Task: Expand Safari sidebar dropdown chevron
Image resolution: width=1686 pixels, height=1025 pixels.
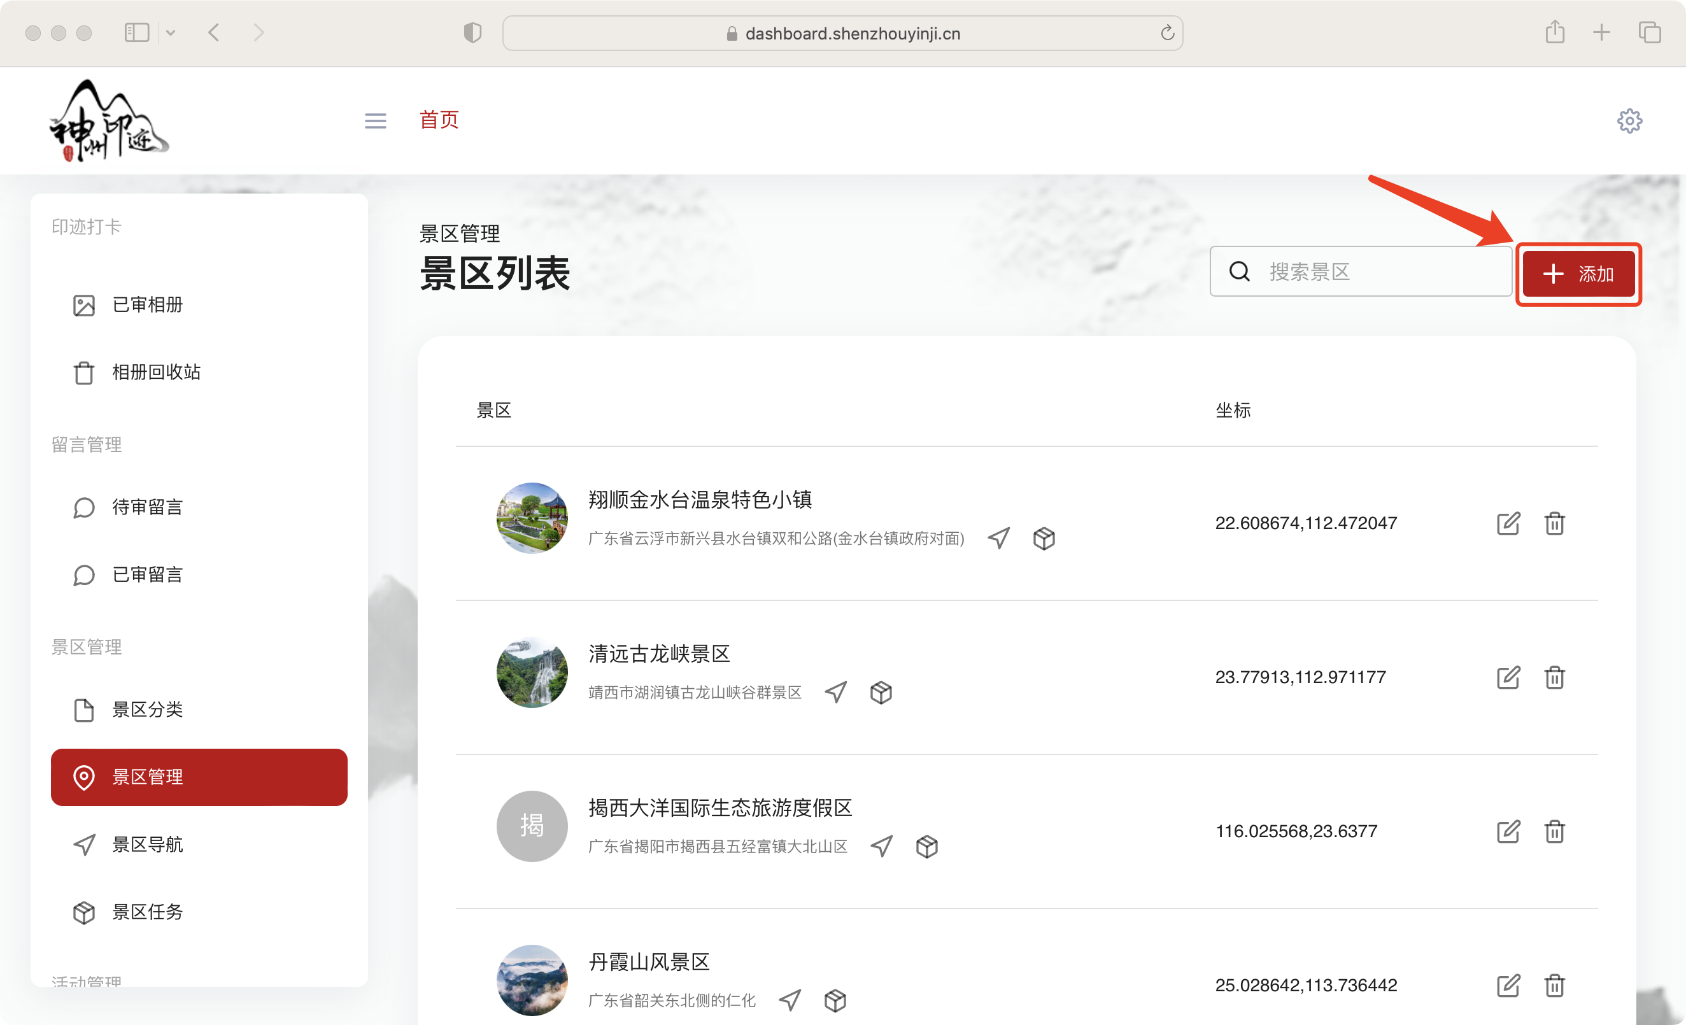Action: pos(171,33)
